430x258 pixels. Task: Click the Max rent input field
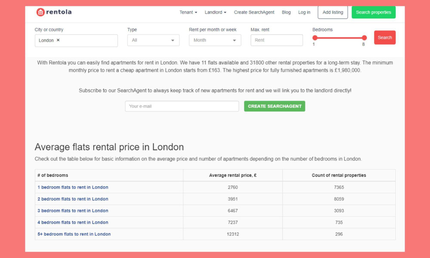coord(276,40)
